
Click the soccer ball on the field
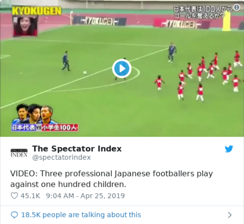85,73
